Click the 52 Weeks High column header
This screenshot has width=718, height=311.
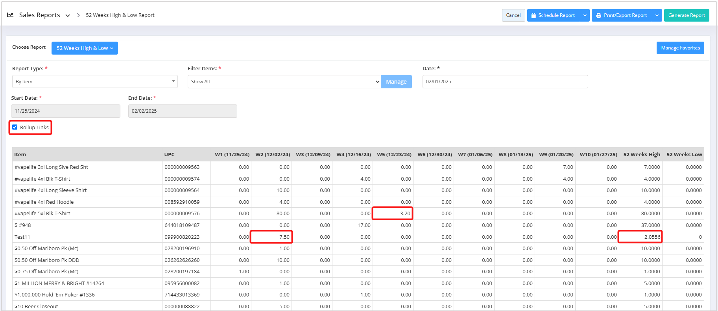click(641, 155)
